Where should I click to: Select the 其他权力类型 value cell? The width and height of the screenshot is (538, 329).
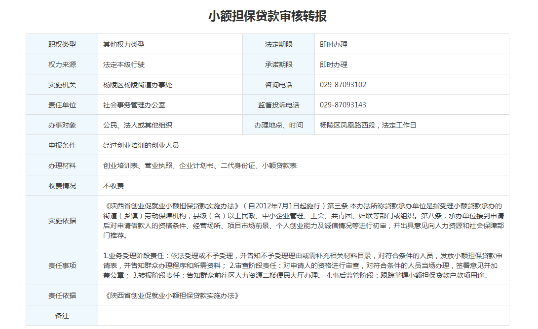pyautogui.click(x=124, y=44)
